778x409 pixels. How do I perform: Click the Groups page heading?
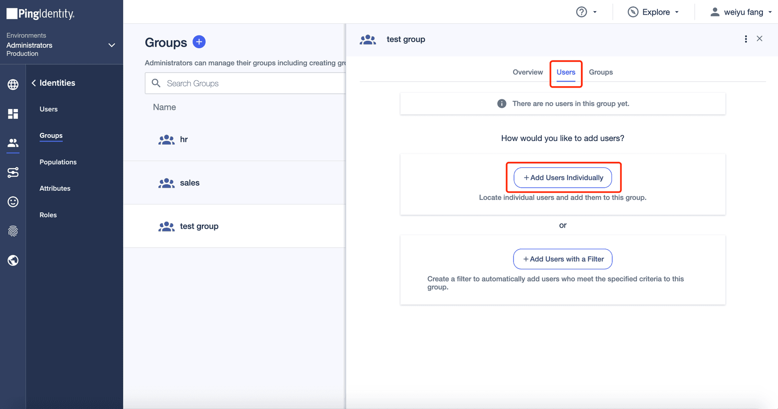pyautogui.click(x=166, y=42)
